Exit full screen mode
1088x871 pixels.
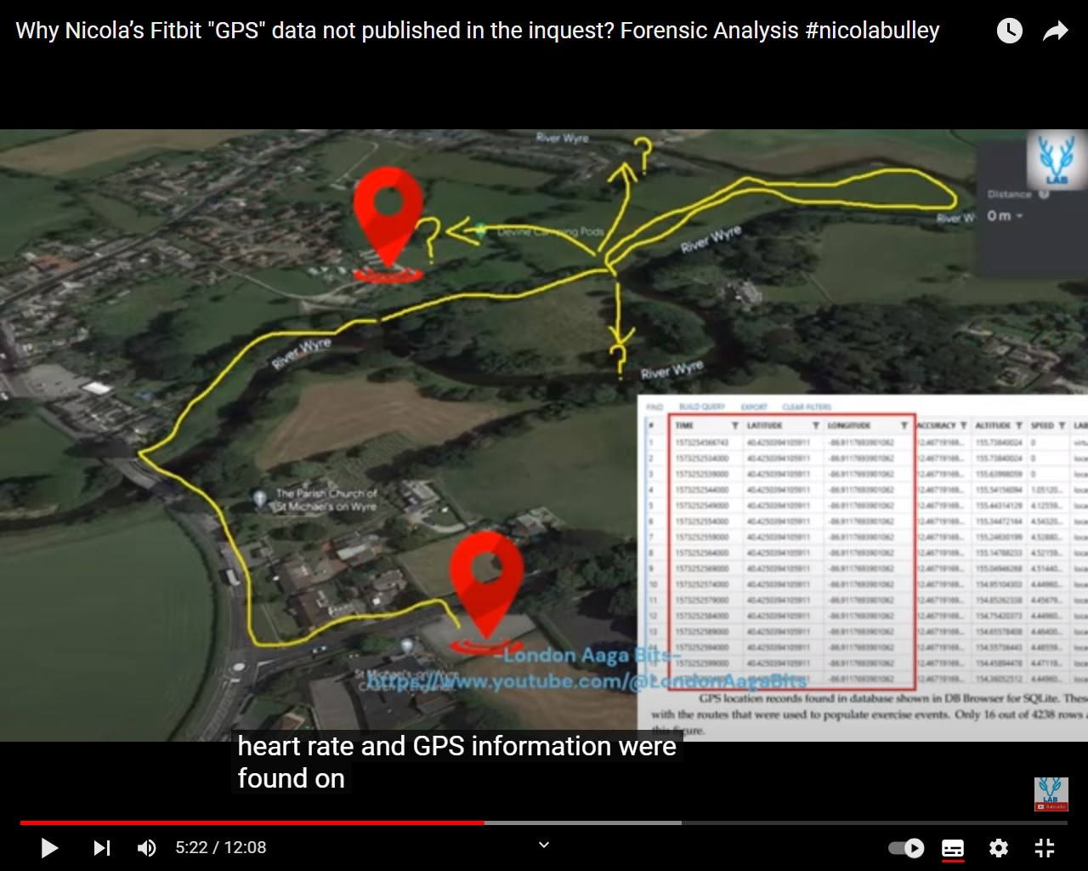coord(1045,848)
